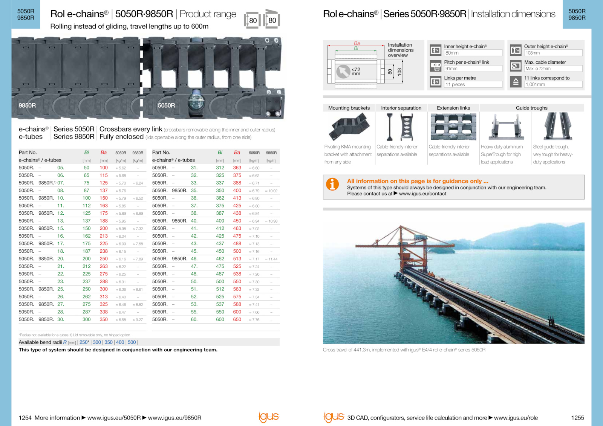Click the 'Cross travel of 441.3m' caption
The width and height of the screenshot is (603, 426).
coord(404,350)
